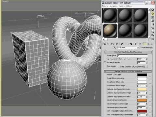Click the Sample UV Tiling icon
Viewport: 156px width, 117px height.
pyautogui.click(x=153, y=21)
